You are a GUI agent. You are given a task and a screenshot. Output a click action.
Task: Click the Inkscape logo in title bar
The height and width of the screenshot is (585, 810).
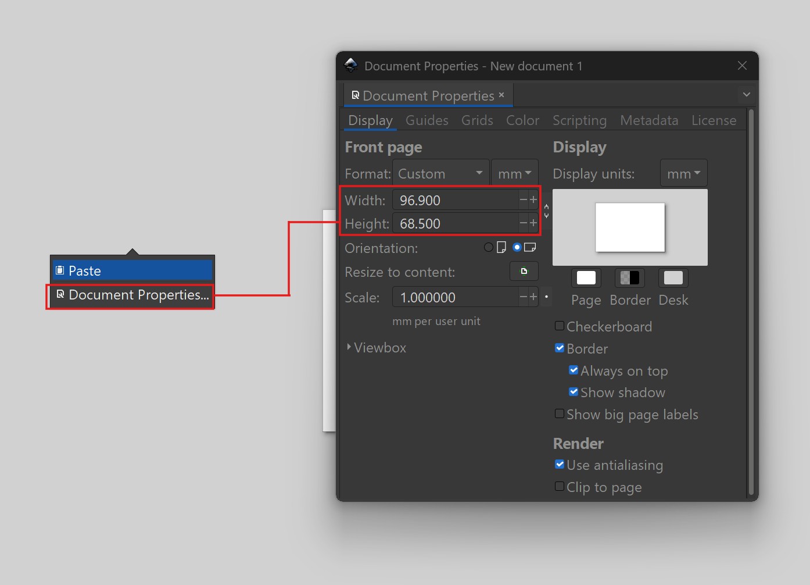pos(351,66)
